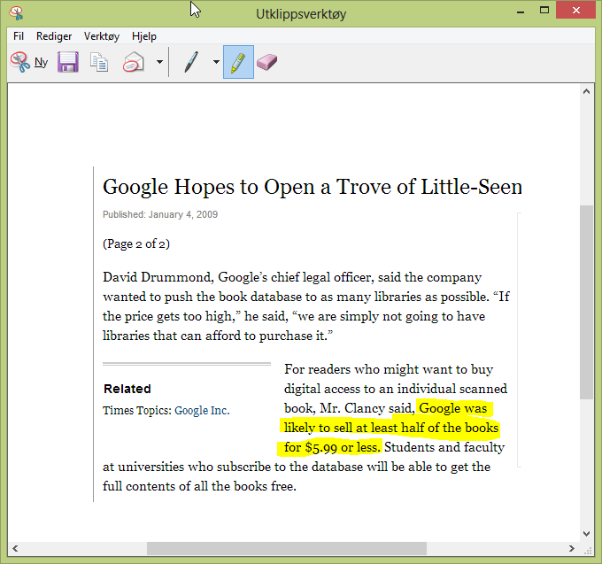
Task: Open the Verktøy menu
Action: coord(102,36)
